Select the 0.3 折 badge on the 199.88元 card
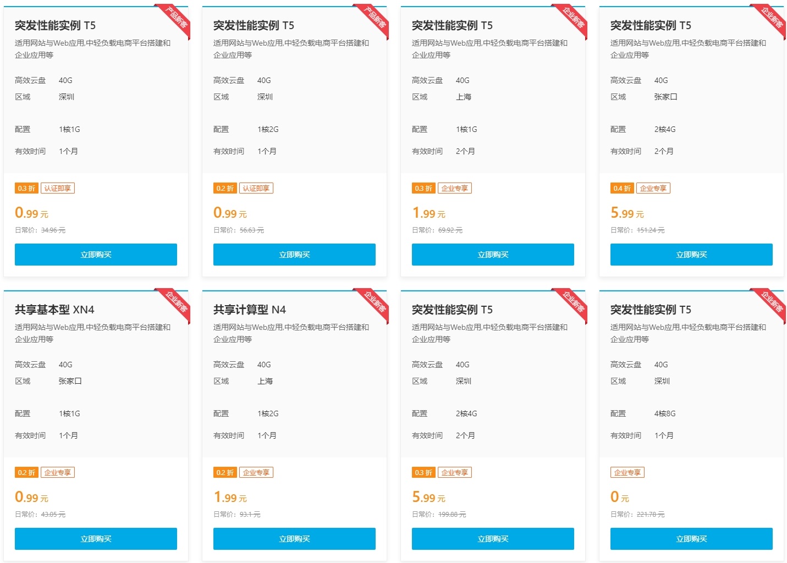Screen dimensions: 787x563 point(423,472)
